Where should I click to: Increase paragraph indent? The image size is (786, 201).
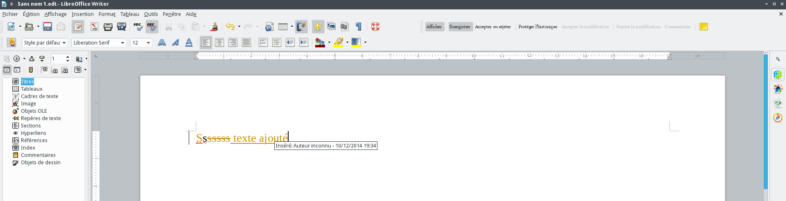click(x=304, y=42)
